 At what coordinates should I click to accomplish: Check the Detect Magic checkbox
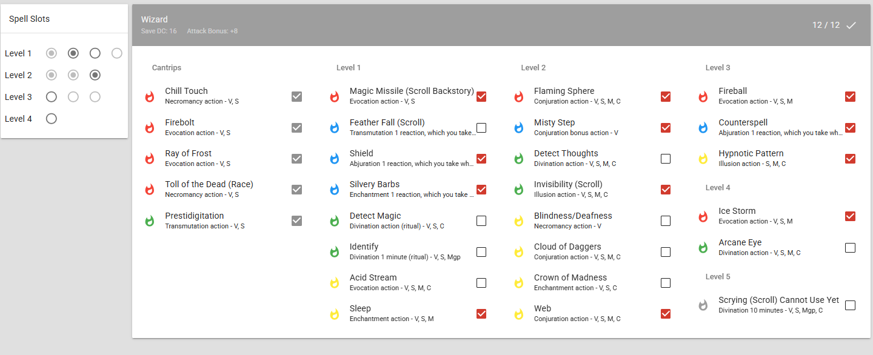tap(481, 221)
